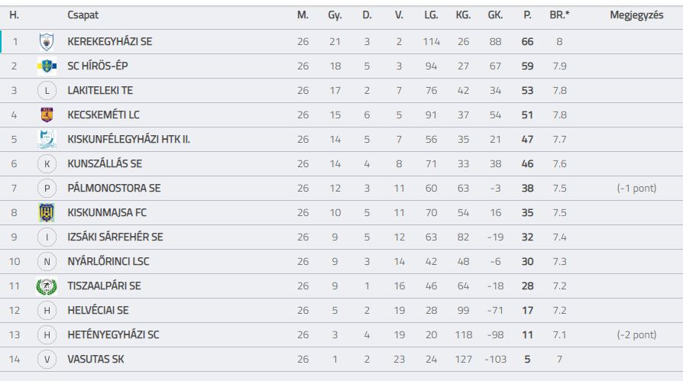
Task: Click the Tiszaalpári SE round green crest
Action: coord(47,286)
